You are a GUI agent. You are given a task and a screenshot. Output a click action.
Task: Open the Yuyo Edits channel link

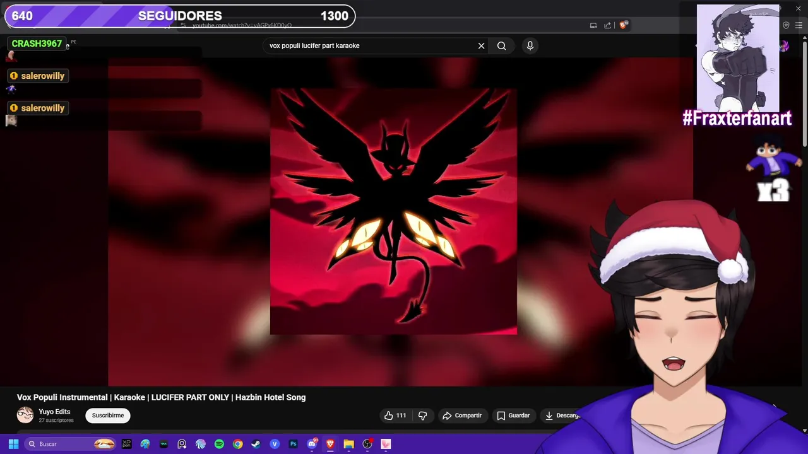54,412
